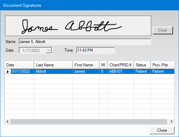Viewport: 179px width, 137px height.
Task: Click the MI column header
Action: 104,65
